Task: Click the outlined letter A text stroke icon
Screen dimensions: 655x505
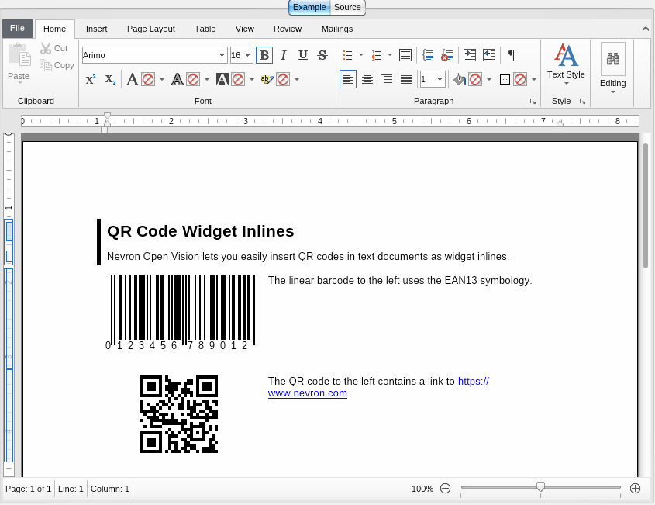Action: pos(177,79)
